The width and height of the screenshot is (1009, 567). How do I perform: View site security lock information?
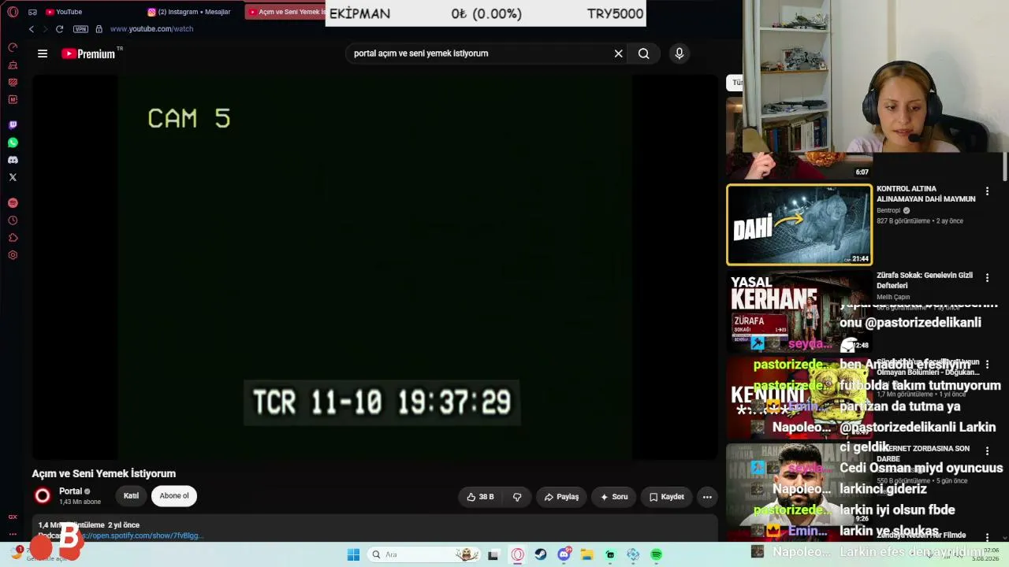pos(99,29)
